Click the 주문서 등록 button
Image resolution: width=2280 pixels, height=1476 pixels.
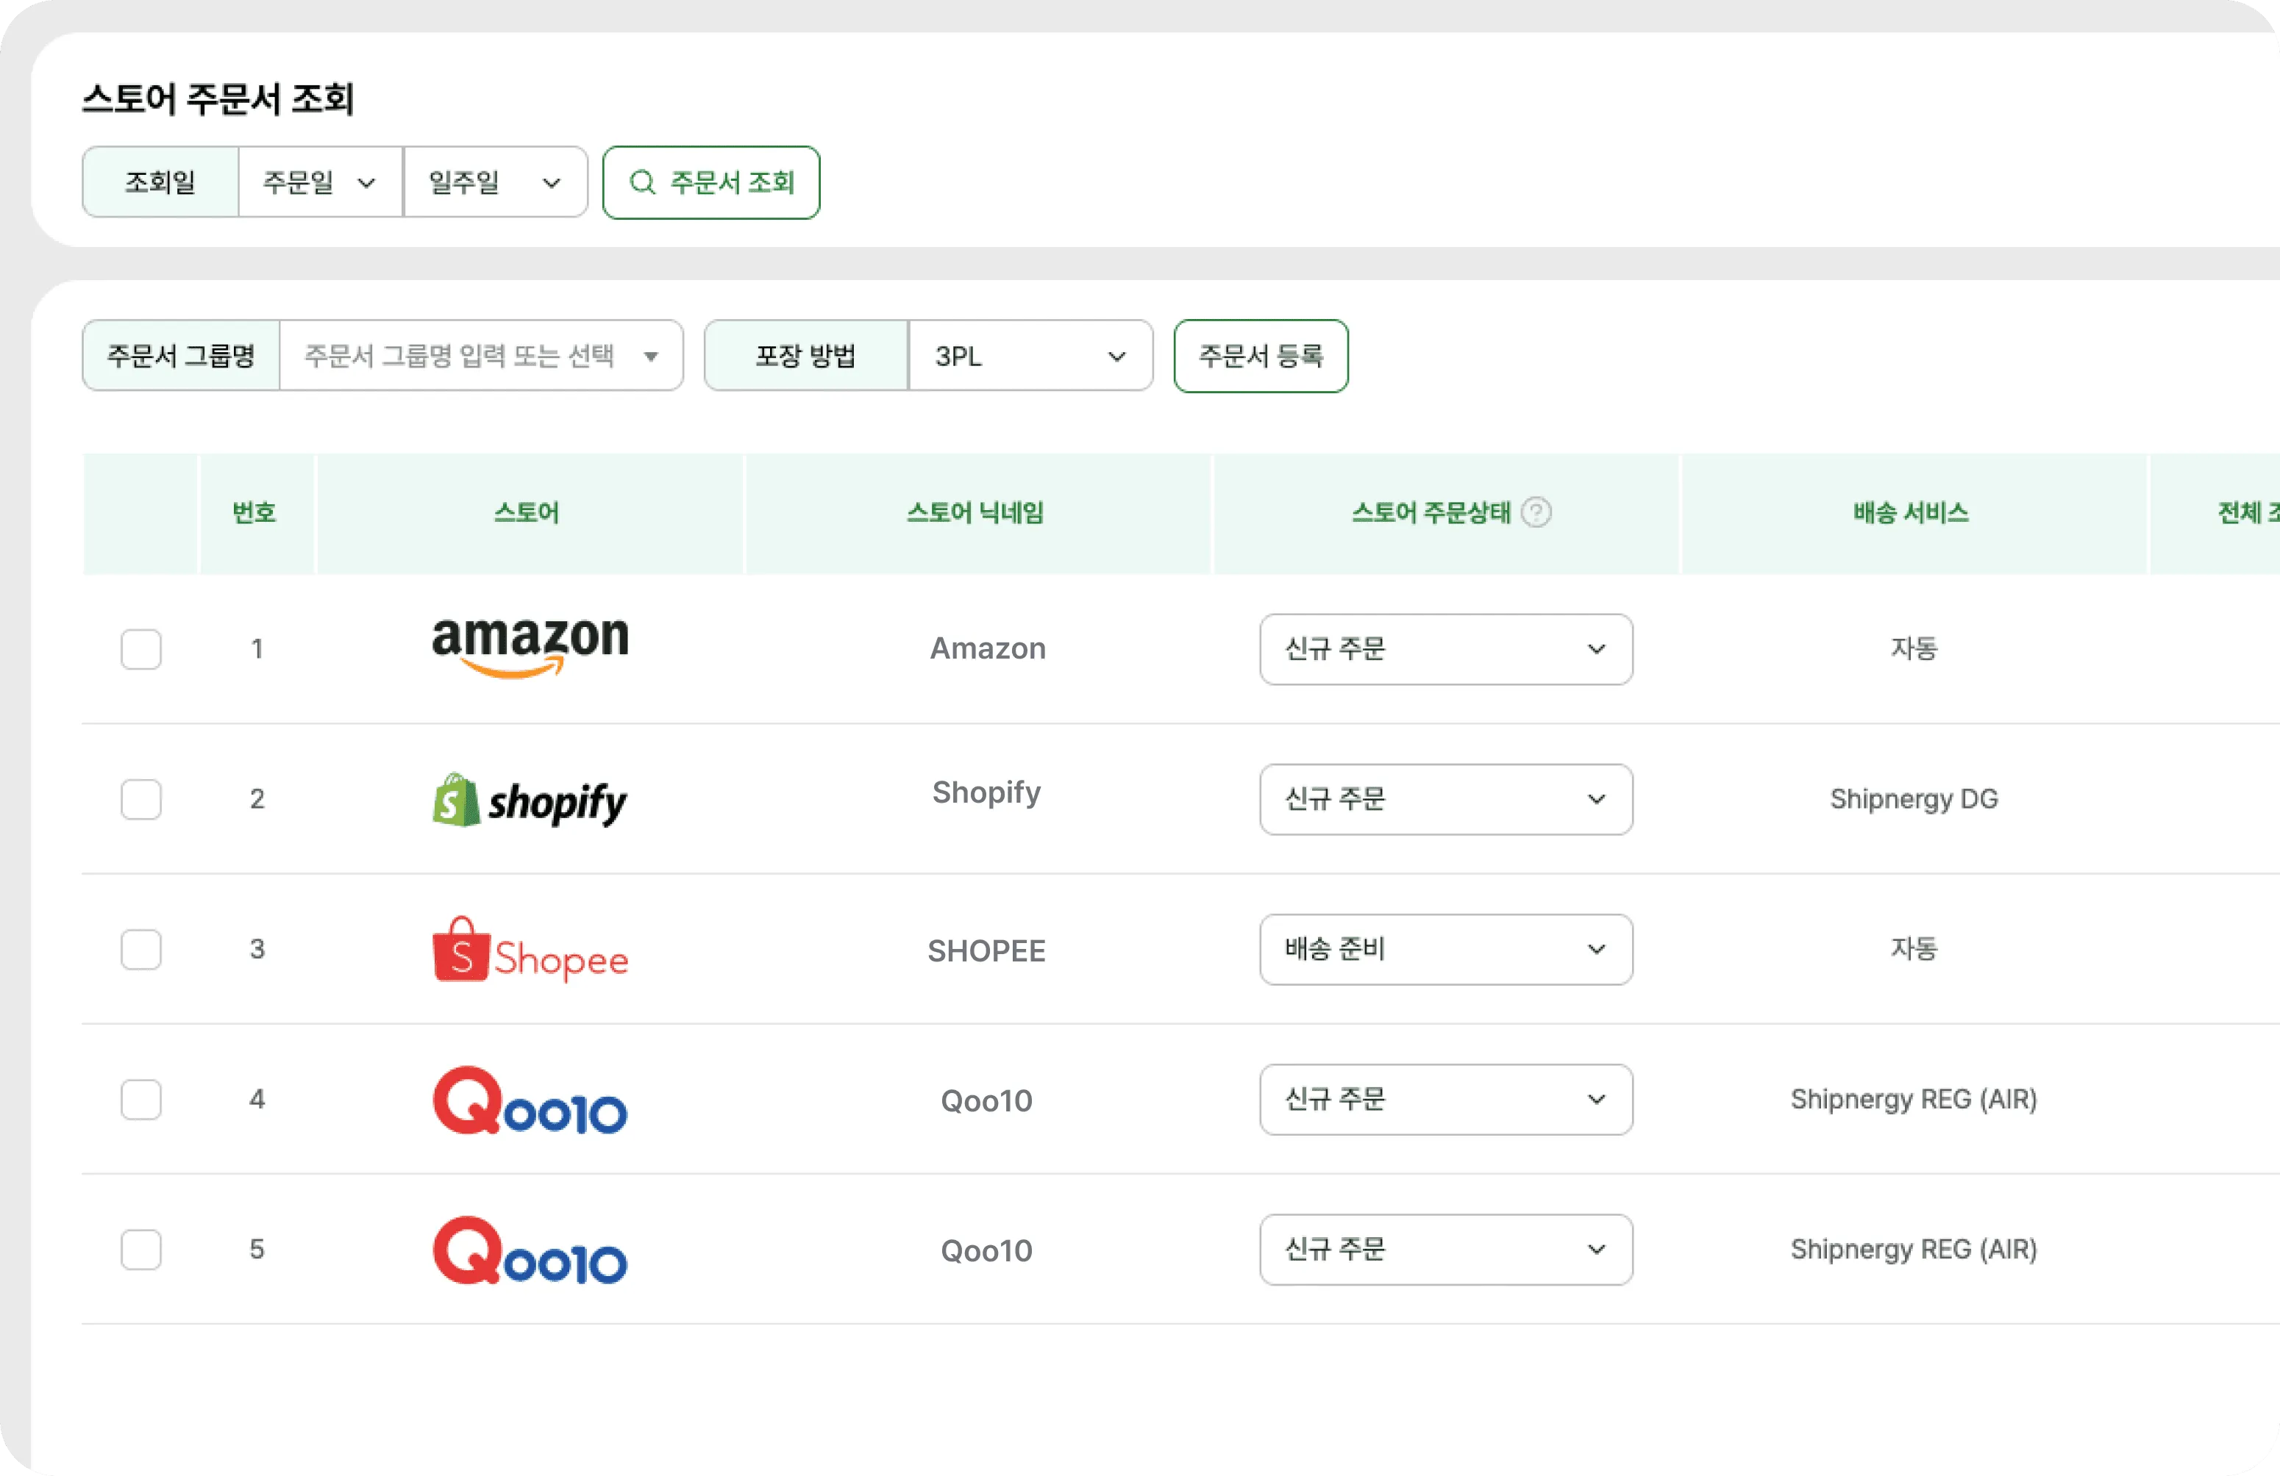pos(1261,356)
